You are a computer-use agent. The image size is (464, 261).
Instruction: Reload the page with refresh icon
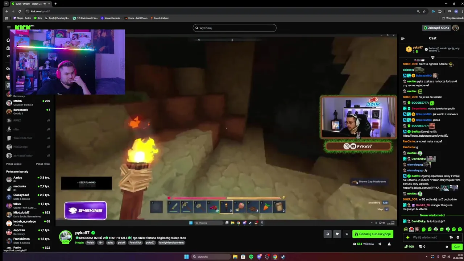point(19,11)
